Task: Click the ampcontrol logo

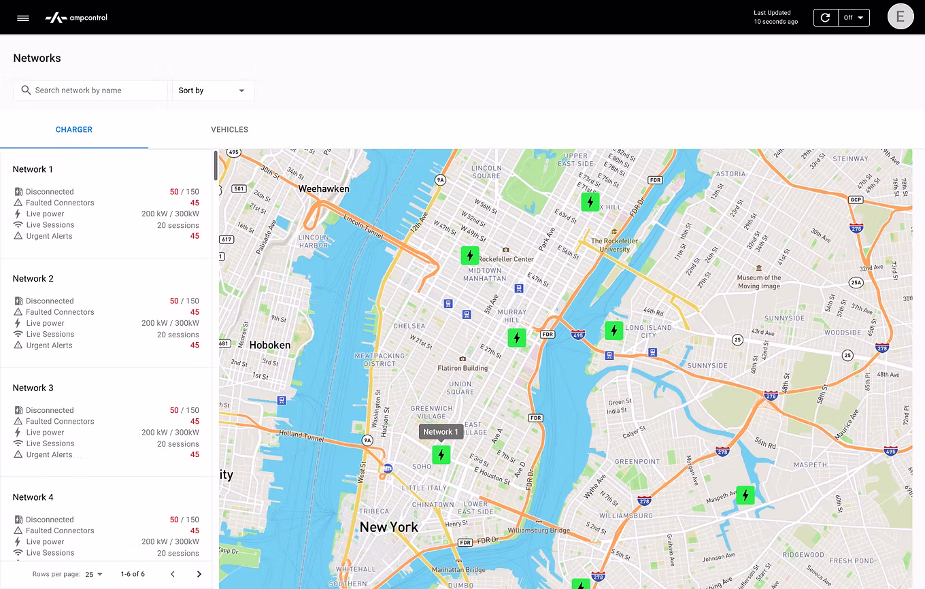Action: pyautogui.click(x=76, y=18)
